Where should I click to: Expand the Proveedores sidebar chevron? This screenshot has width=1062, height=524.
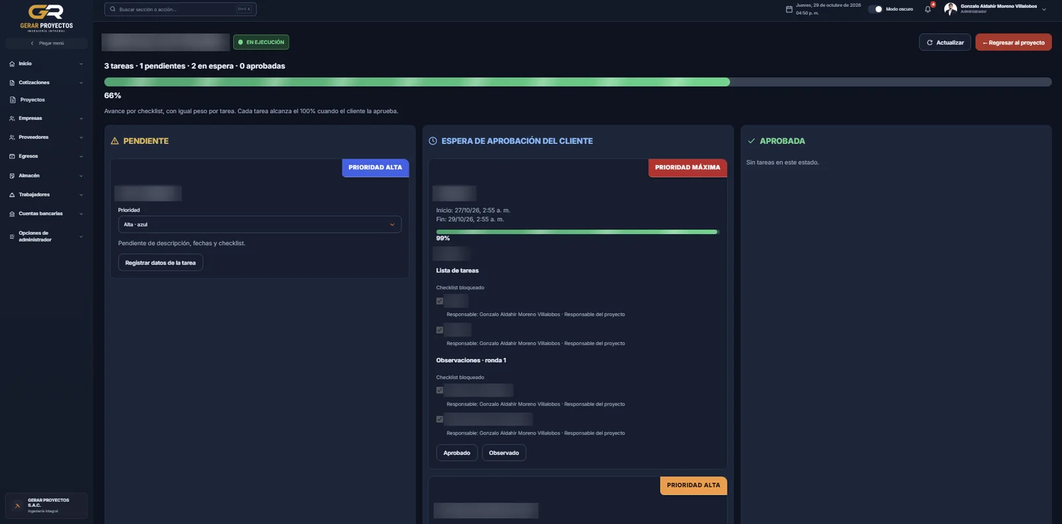[x=81, y=137]
